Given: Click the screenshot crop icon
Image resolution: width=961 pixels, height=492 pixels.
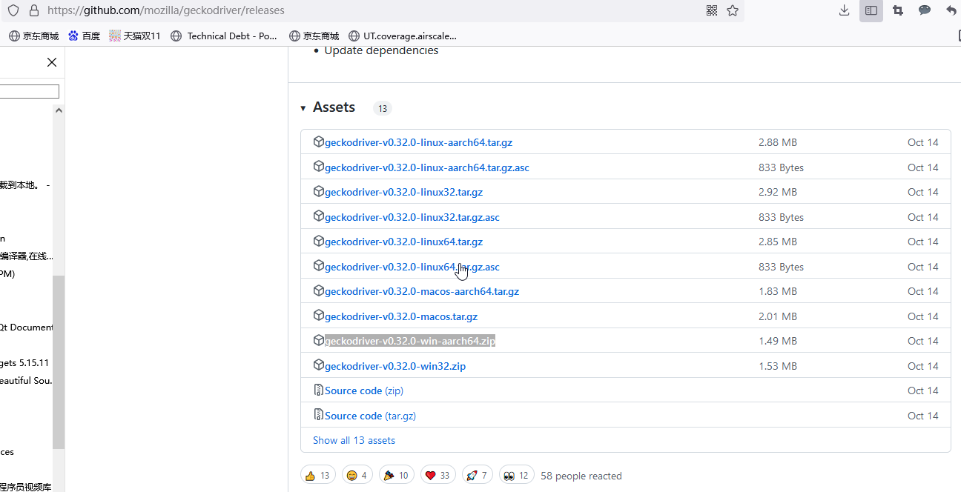Looking at the screenshot, I should tap(898, 10).
